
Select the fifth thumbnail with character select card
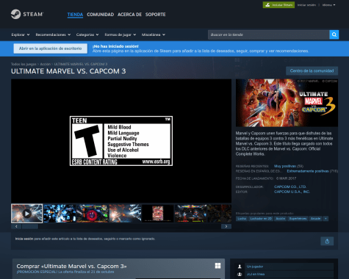158,214
